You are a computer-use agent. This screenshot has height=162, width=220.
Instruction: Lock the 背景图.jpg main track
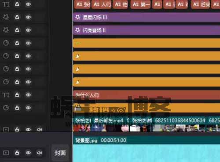click(17, 153)
